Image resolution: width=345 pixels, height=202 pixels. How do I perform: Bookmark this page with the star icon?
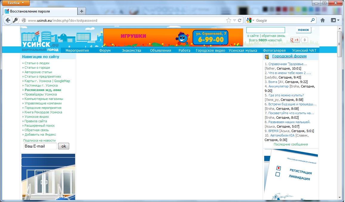tap(229, 21)
